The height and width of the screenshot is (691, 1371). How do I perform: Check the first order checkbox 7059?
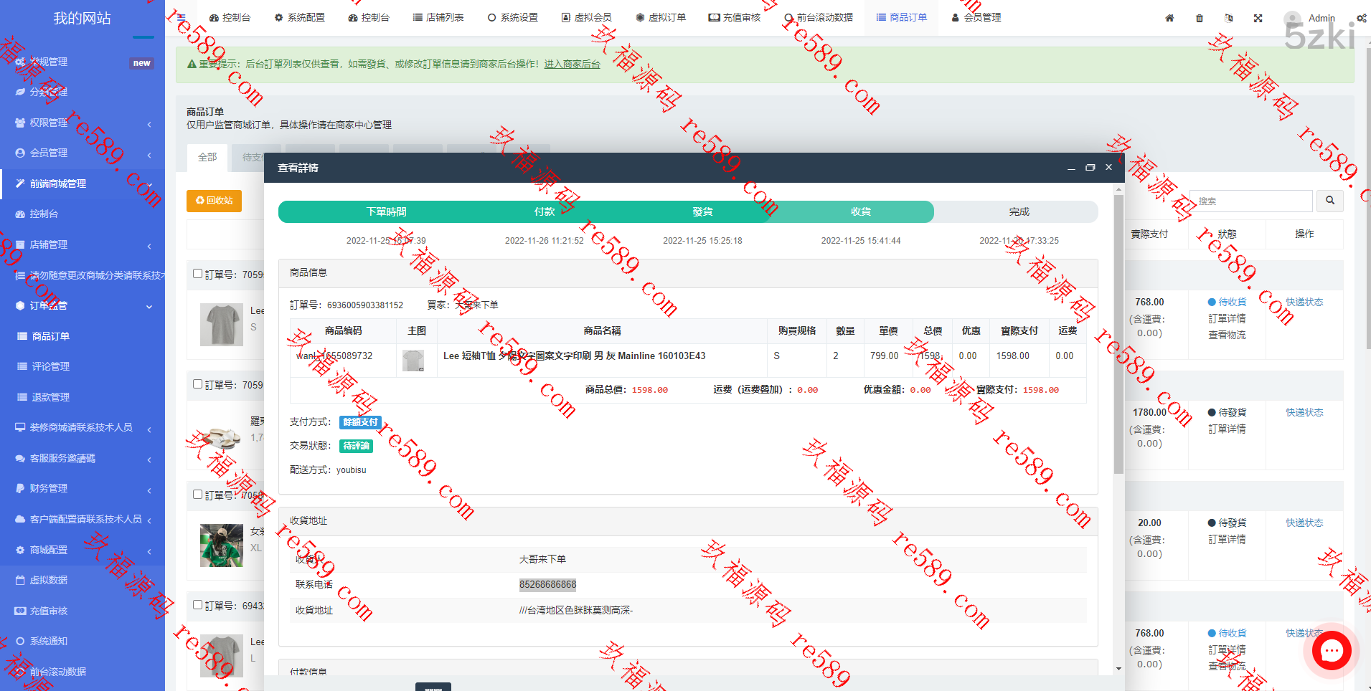(x=197, y=274)
